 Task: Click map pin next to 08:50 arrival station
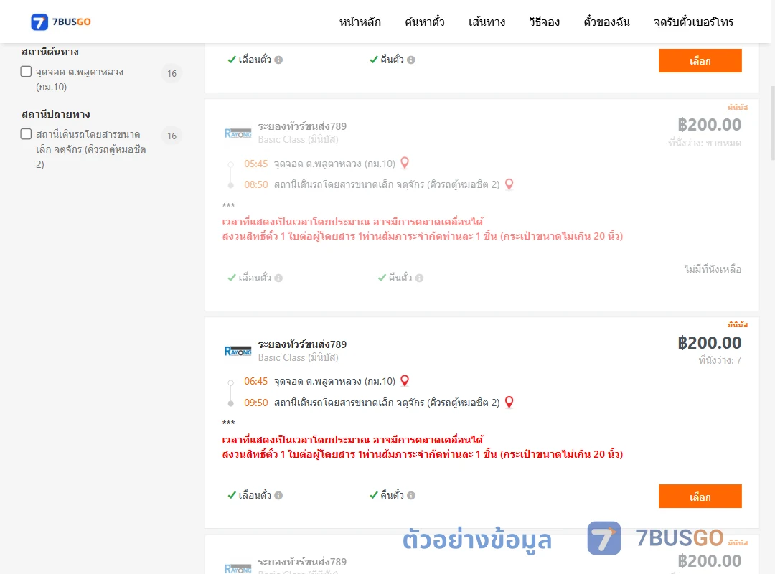tap(509, 184)
